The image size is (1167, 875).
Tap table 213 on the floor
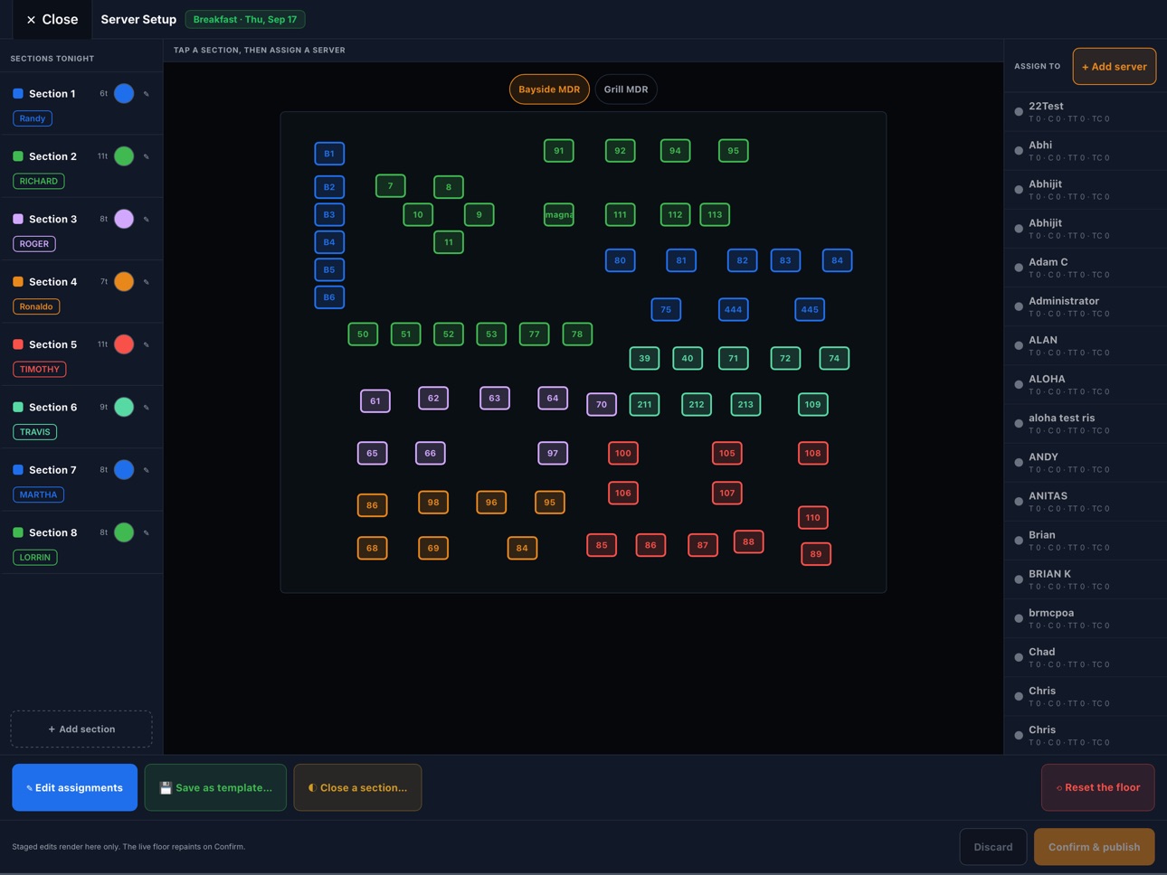coord(745,404)
